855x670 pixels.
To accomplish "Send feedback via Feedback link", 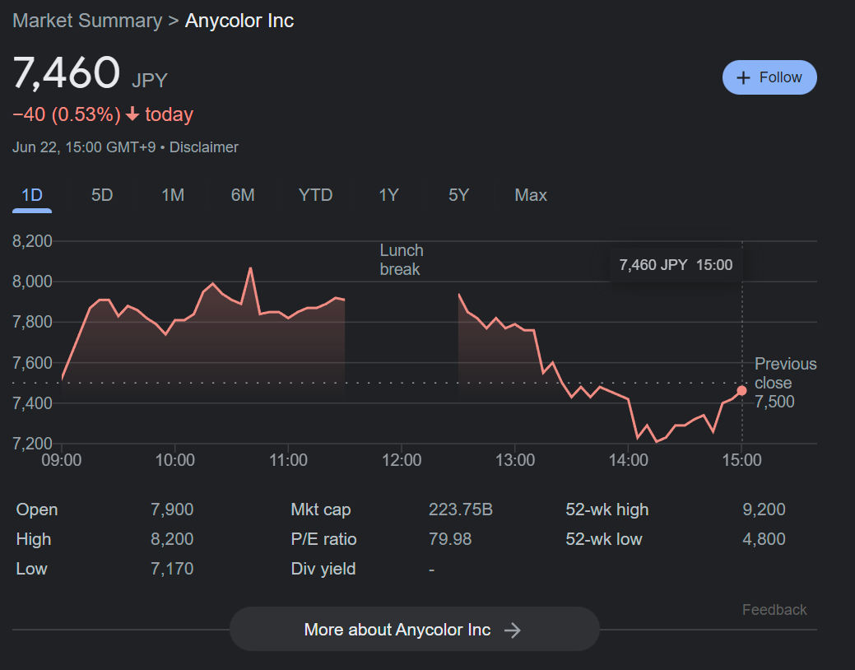I will pos(774,609).
